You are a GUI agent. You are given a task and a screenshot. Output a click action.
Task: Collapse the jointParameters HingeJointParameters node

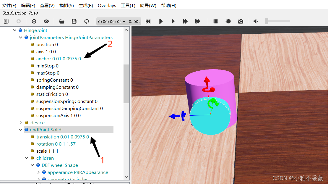21,38
